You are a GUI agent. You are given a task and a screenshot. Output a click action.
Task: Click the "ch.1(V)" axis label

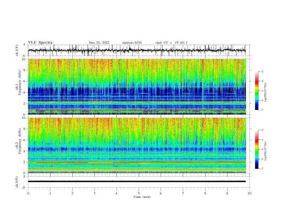(17, 50)
